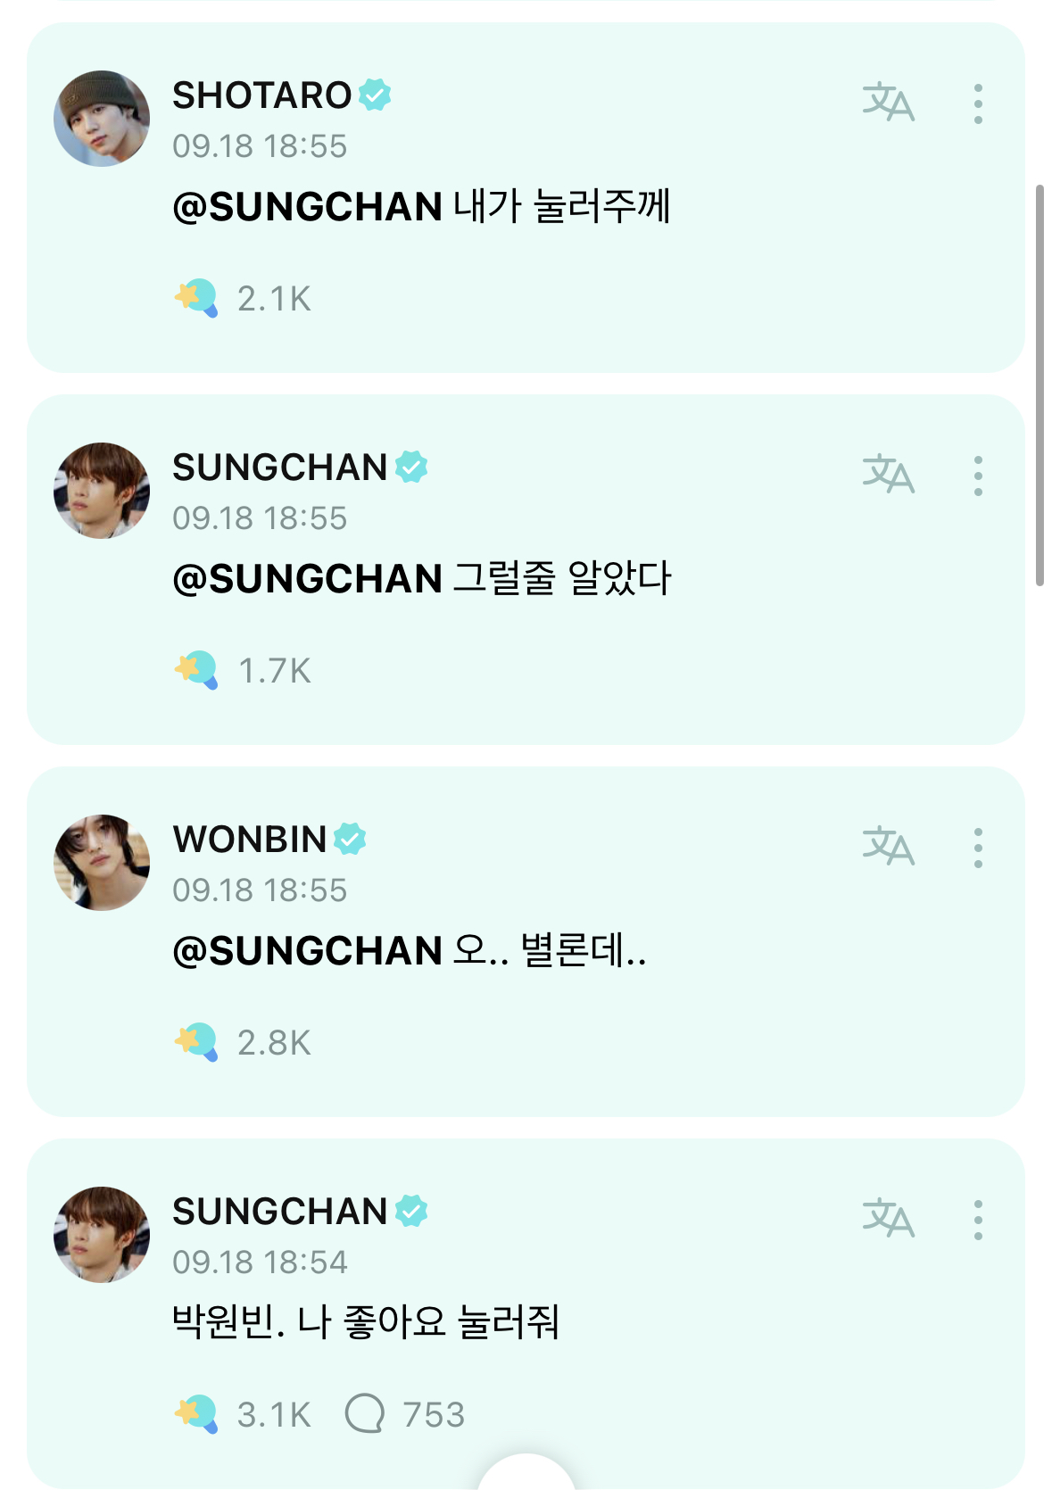Open more options on SUNGCHAN's 18:55 reply
Image resolution: width=1052 pixels, height=1490 pixels.
[x=978, y=476]
